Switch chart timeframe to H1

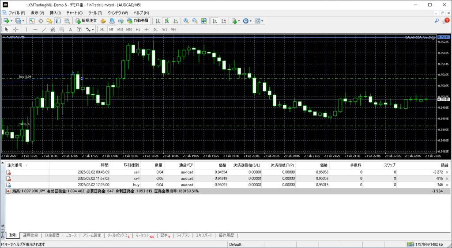point(138,30)
